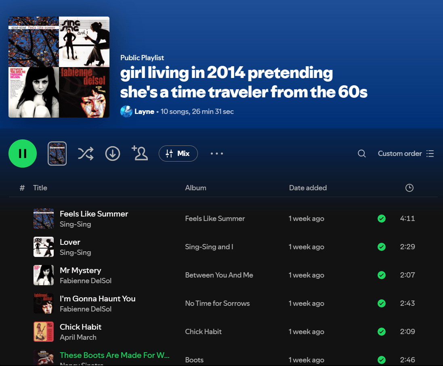Open the Feels Like Summer album link
This screenshot has height=366, width=443.
[x=215, y=219]
